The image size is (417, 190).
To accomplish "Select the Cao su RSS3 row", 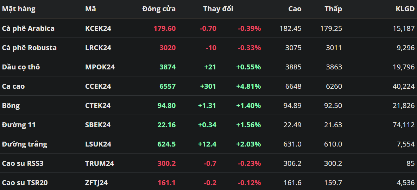I will tap(23, 163).
